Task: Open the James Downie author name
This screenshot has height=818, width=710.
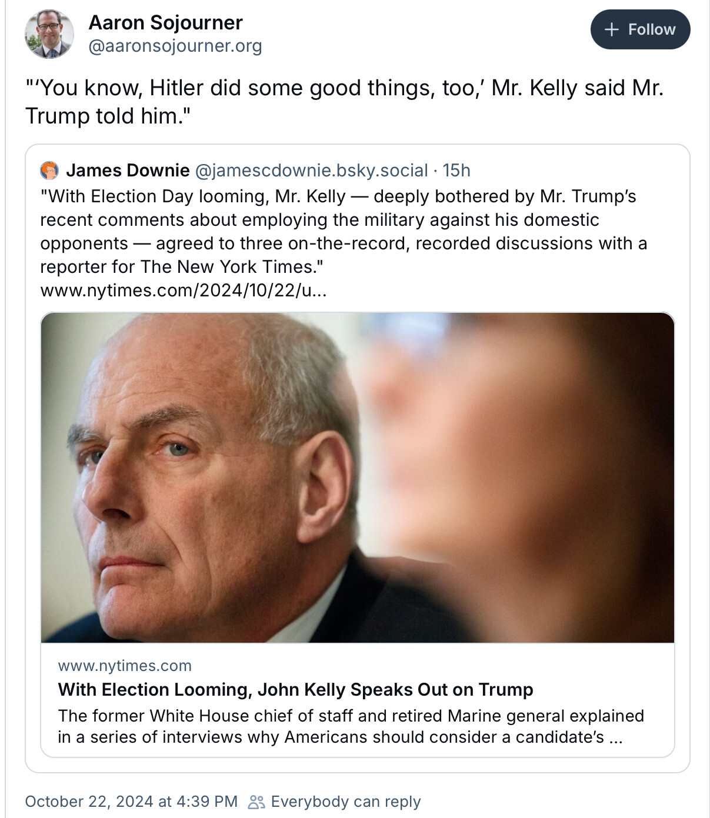Action: [x=128, y=171]
